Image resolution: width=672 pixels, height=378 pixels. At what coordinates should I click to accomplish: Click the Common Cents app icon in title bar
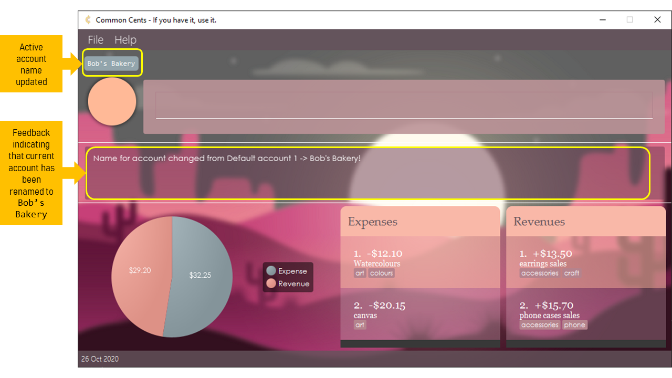pyautogui.click(x=88, y=20)
